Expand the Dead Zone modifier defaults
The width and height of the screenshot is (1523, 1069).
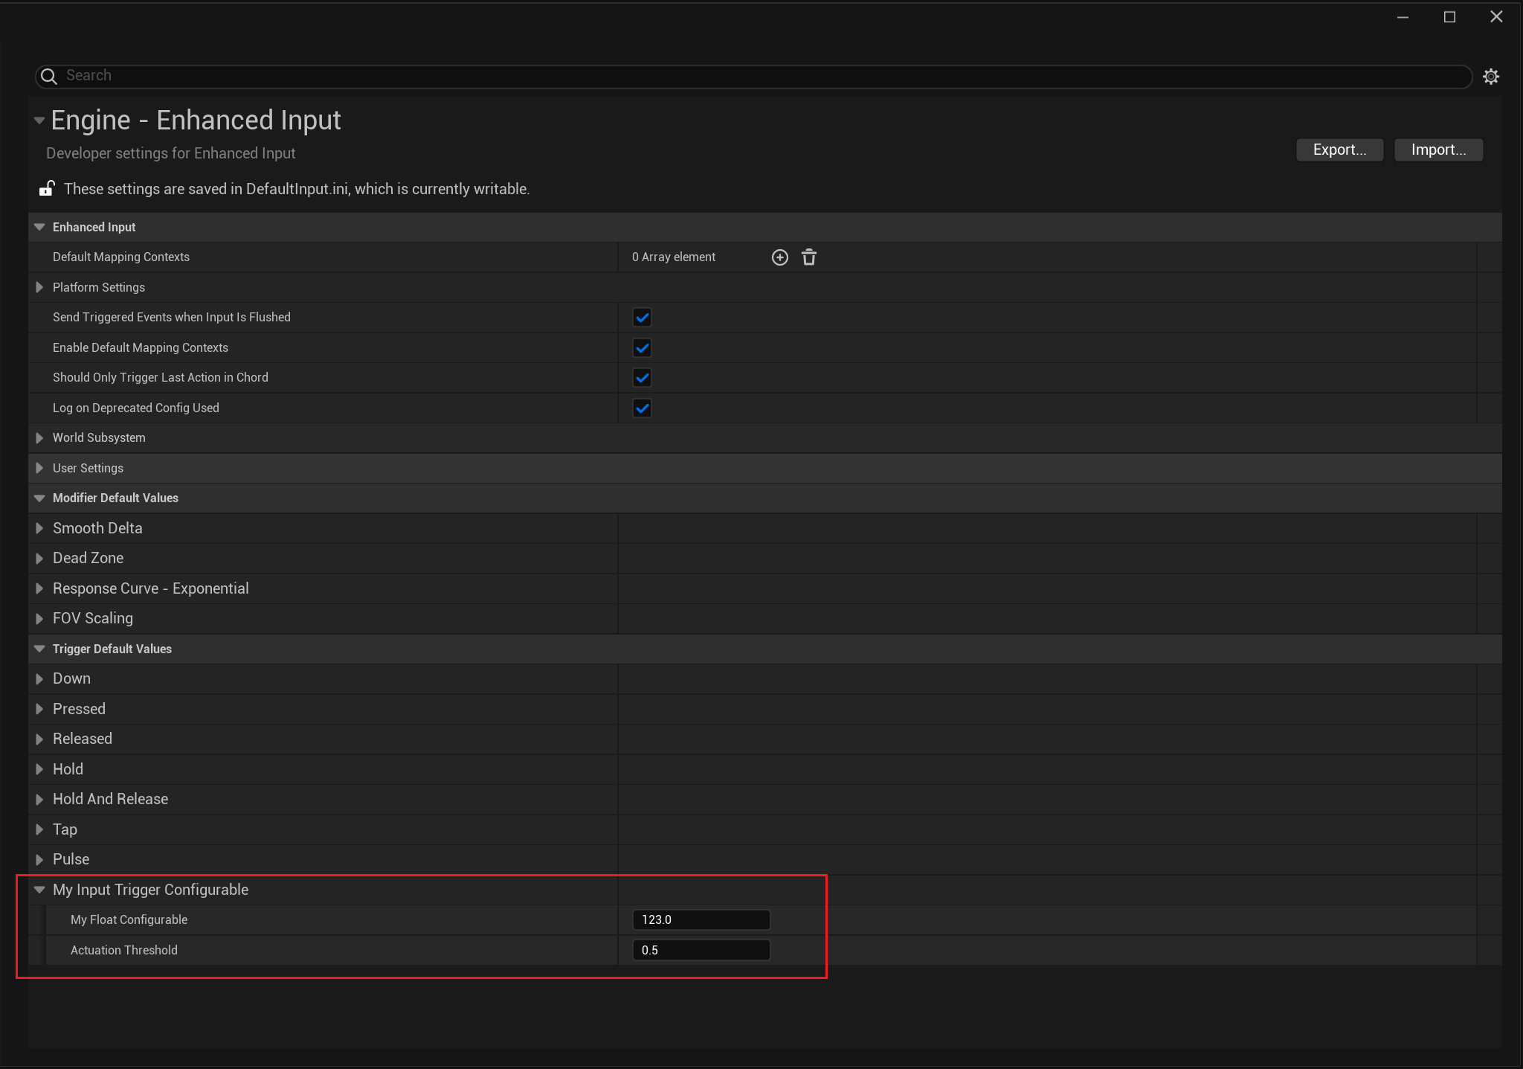tap(39, 558)
